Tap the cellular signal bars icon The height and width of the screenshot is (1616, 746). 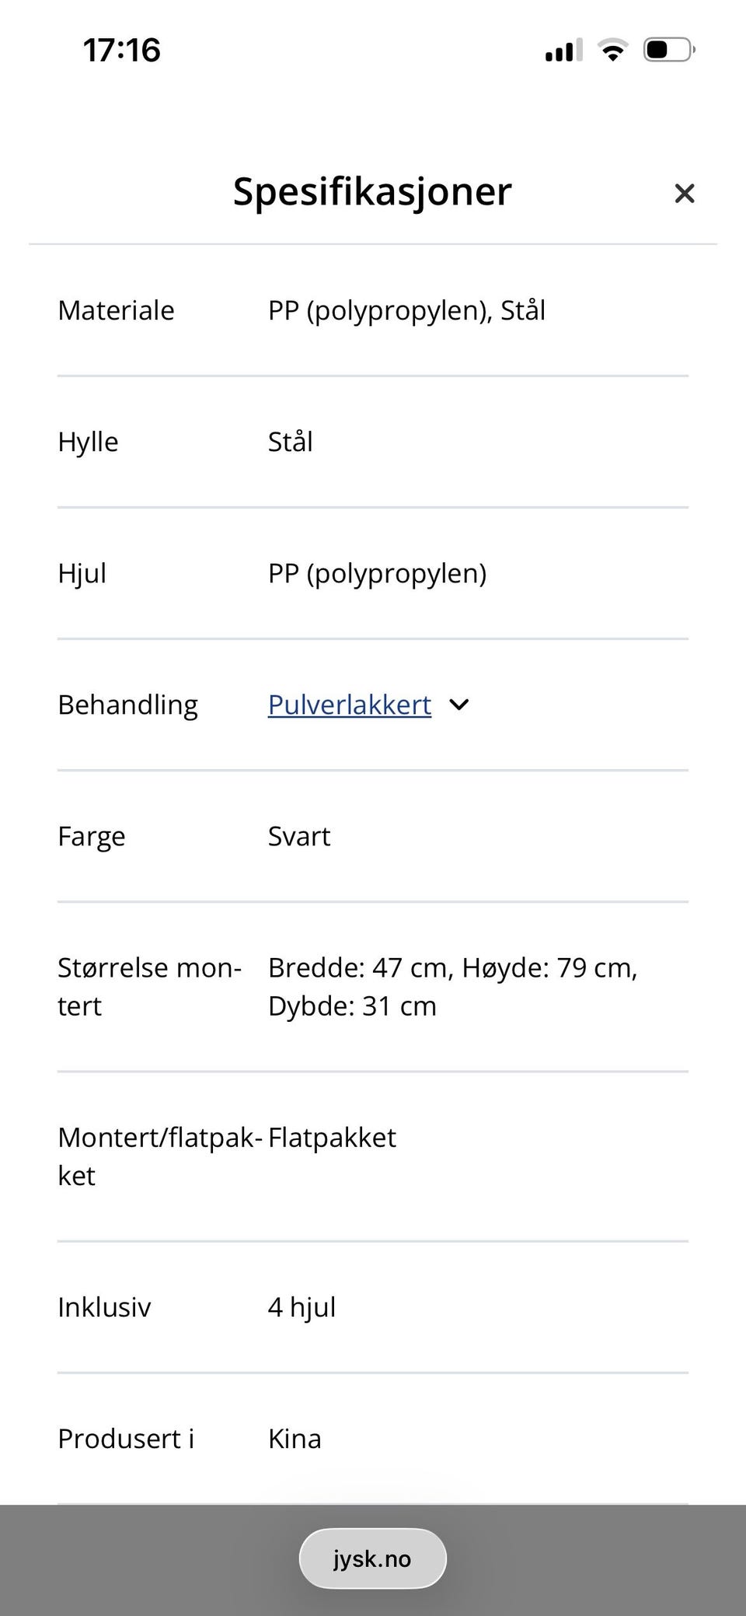click(x=563, y=51)
